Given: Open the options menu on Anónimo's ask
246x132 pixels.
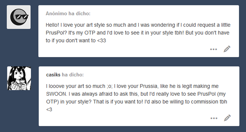Looking at the screenshot, I should 213,49.
